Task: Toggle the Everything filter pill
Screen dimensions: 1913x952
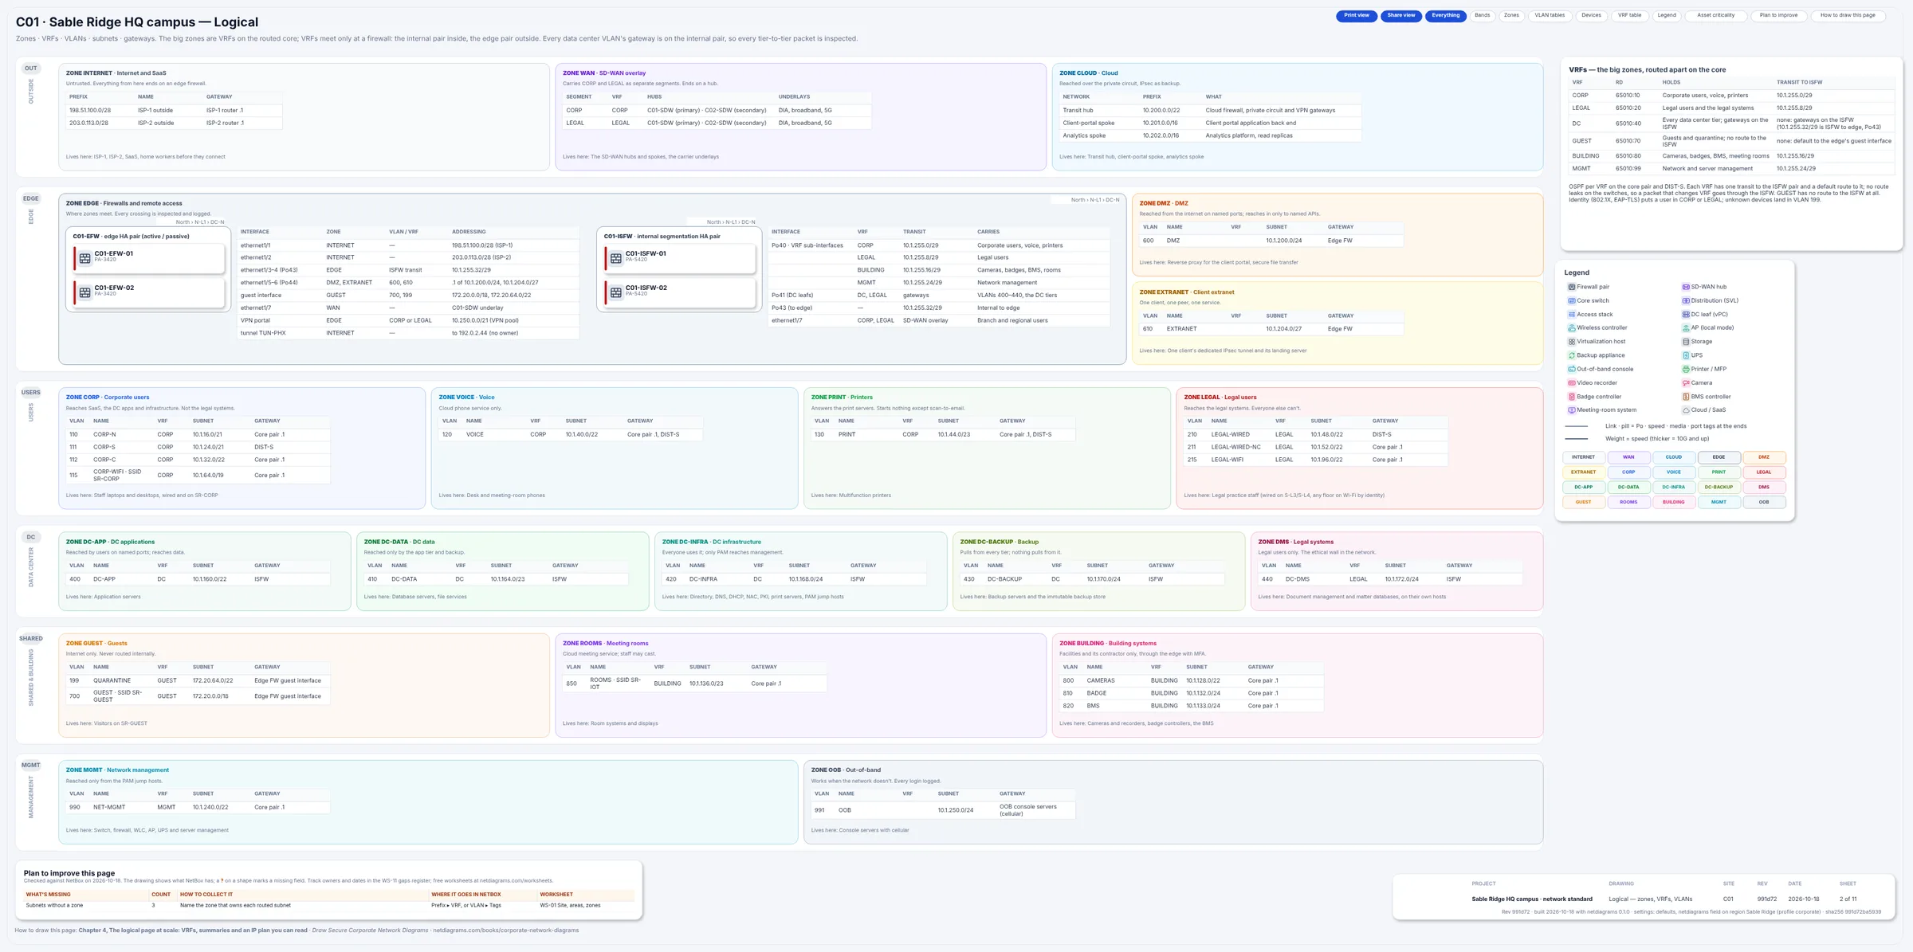Action: click(x=1445, y=15)
